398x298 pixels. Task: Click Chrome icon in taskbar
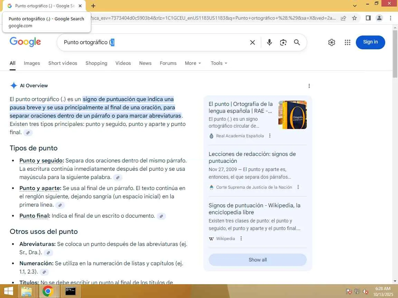47,291
